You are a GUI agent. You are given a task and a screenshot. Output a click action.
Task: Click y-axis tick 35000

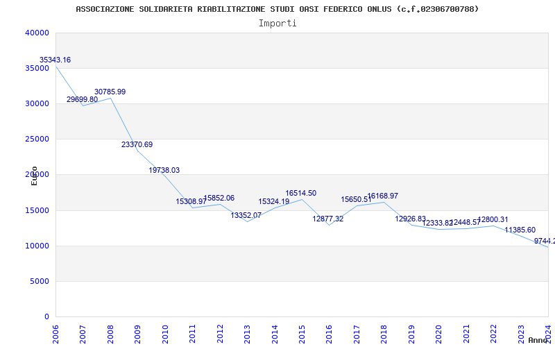pos(37,68)
